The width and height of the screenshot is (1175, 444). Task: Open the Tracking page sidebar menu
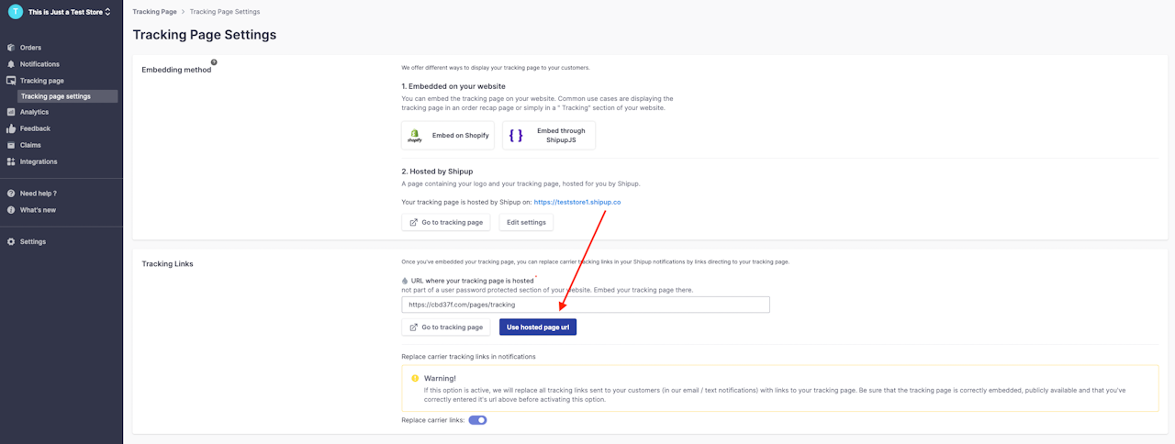[x=42, y=81]
